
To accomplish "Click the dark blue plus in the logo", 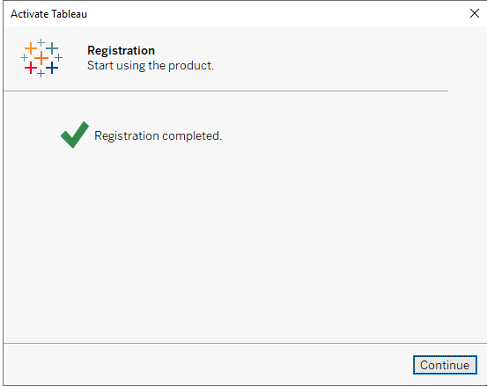I will [x=52, y=68].
